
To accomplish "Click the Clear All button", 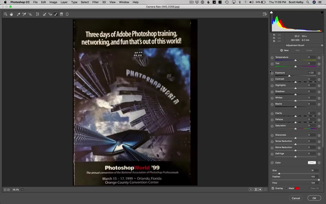I will (315, 188).
